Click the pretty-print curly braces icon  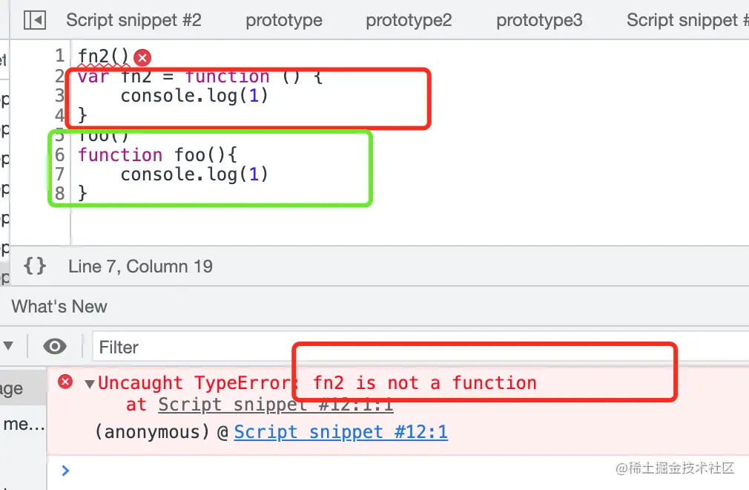35,266
